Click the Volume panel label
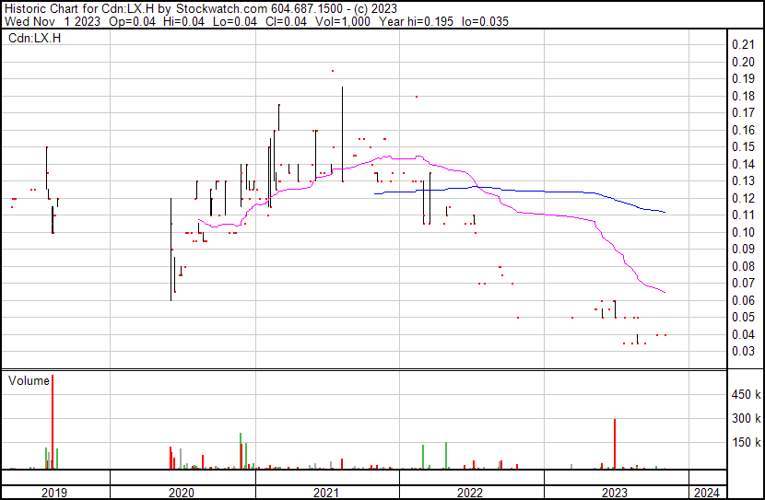765x500 pixels. [29, 380]
